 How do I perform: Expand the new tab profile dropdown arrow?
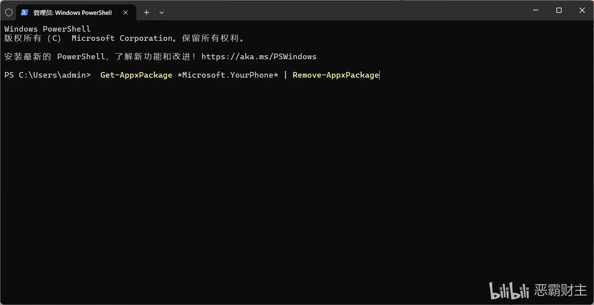coord(161,12)
